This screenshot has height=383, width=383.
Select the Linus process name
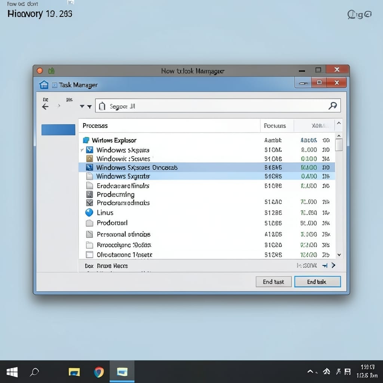[x=105, y=212]
